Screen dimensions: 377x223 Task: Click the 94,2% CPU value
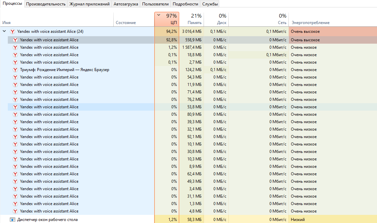(x=167, y=31)
